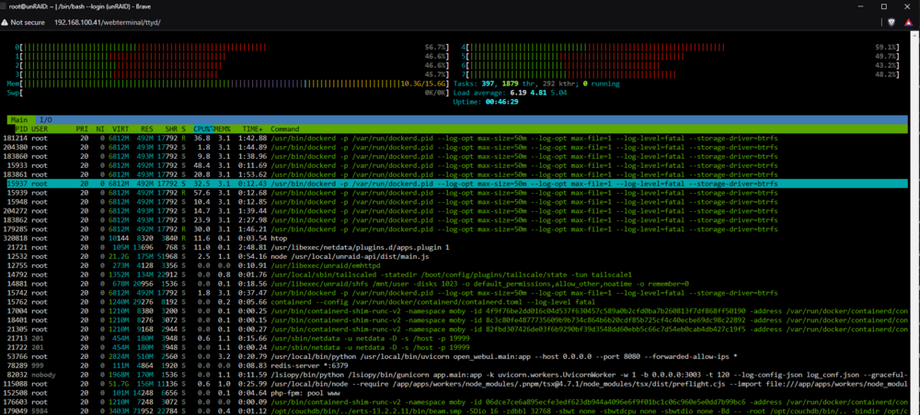This screenshot has width=920, height=415.
Task: Sort by the Command column header
Action: tap(285, 129)
